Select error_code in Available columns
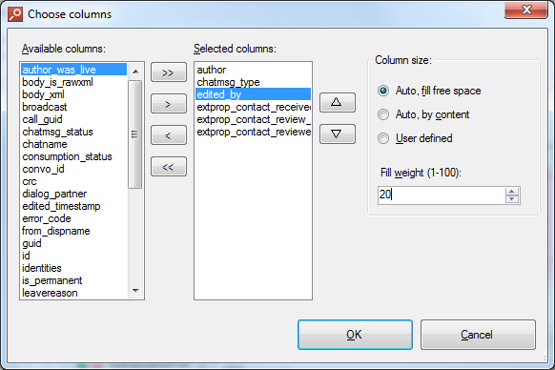 [73, 218]
